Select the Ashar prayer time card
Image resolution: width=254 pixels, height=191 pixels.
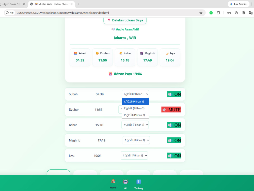pyautogui.click(x=125, y=57)
